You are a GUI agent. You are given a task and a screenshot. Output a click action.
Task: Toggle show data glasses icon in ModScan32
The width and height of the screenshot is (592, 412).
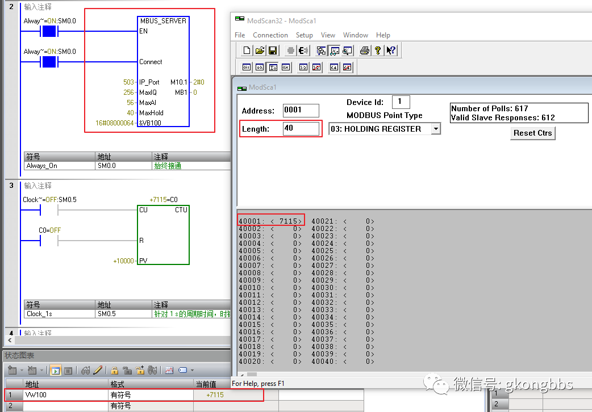[334, 51]
